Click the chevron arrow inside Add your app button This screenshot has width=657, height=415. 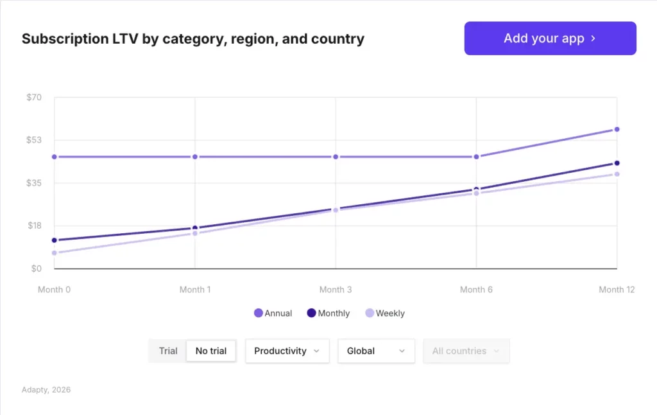coord(592,38)
